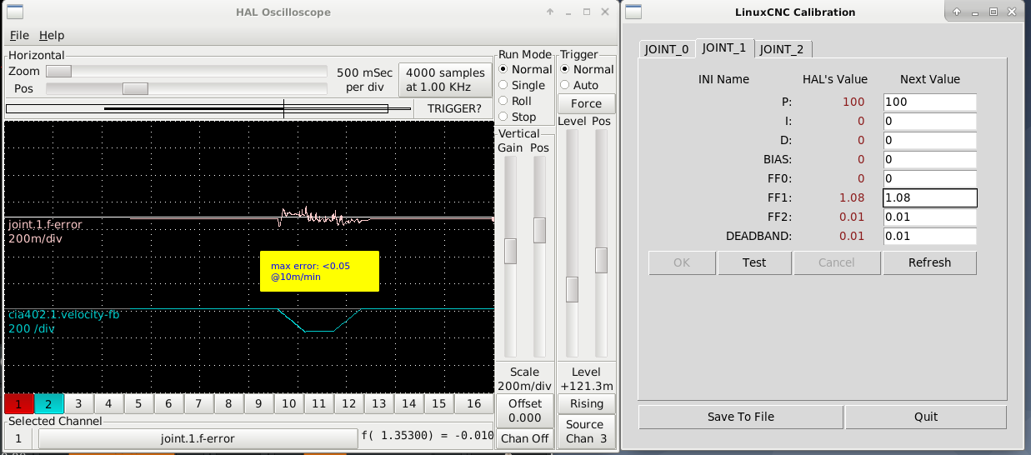Screen dimensions: 1031x455
Task: Click the FF1 next value field
Action: tap(929, 197)
